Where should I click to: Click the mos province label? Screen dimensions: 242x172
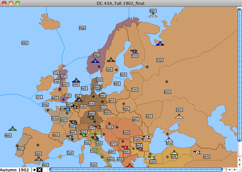click(x=167, y=92)
